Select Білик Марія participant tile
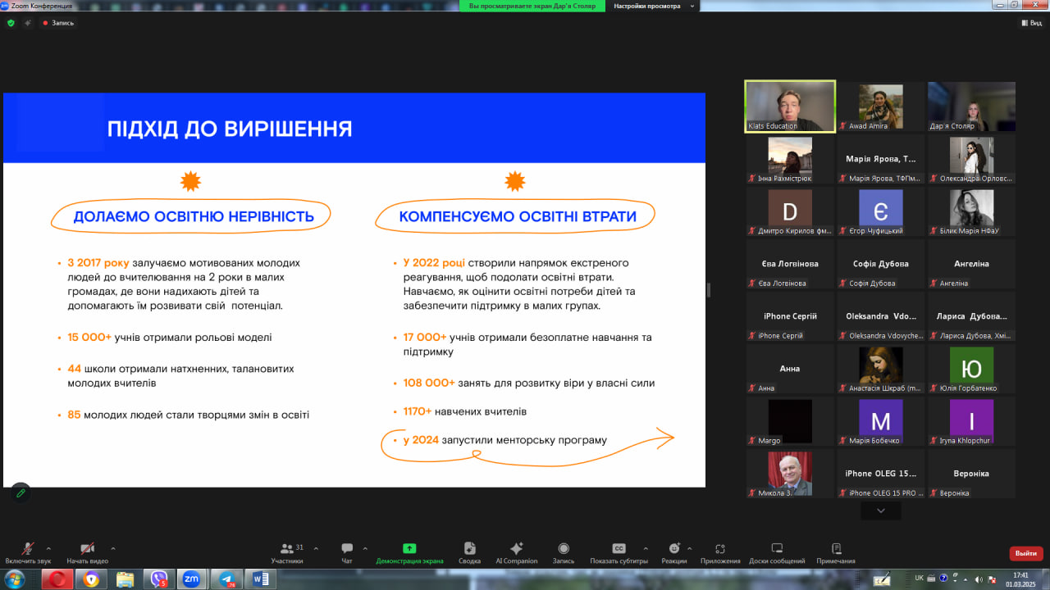 pyautogui.click(x=971, y=211)
